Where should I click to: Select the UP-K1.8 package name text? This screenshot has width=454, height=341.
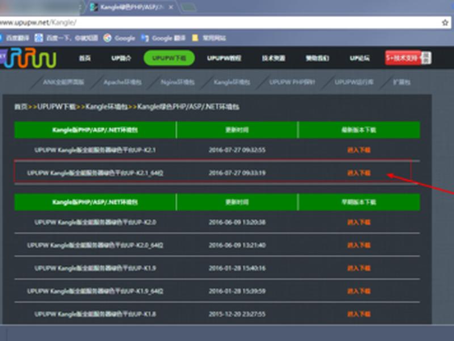click(x=95, y=314)
